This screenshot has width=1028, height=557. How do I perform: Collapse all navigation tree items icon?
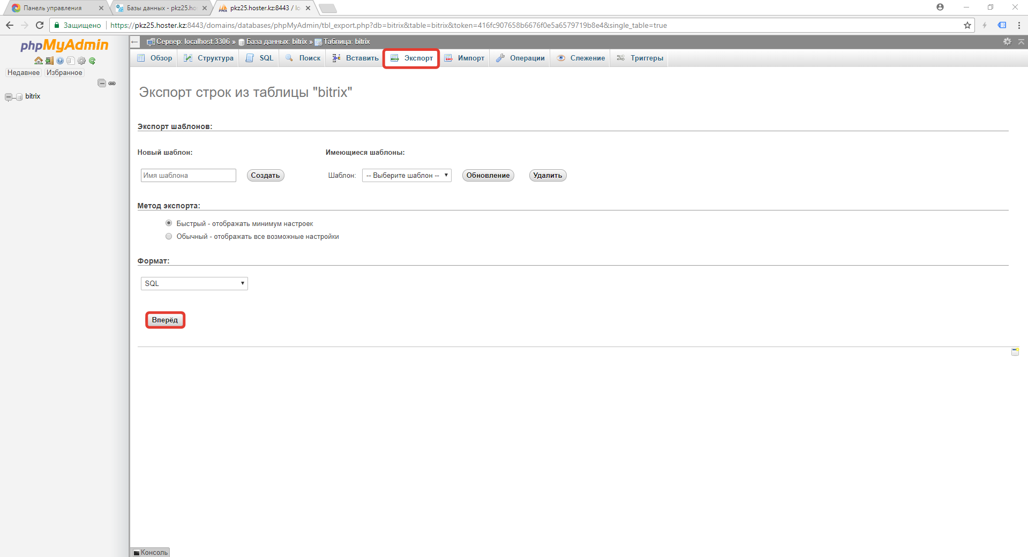coord(102,83)
